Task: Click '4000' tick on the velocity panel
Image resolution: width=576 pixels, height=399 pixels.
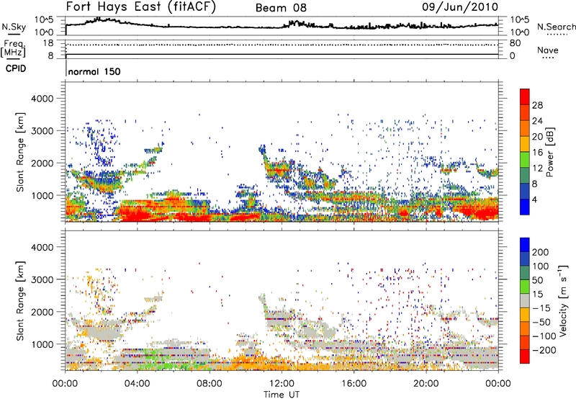Action: coord(42,248)
